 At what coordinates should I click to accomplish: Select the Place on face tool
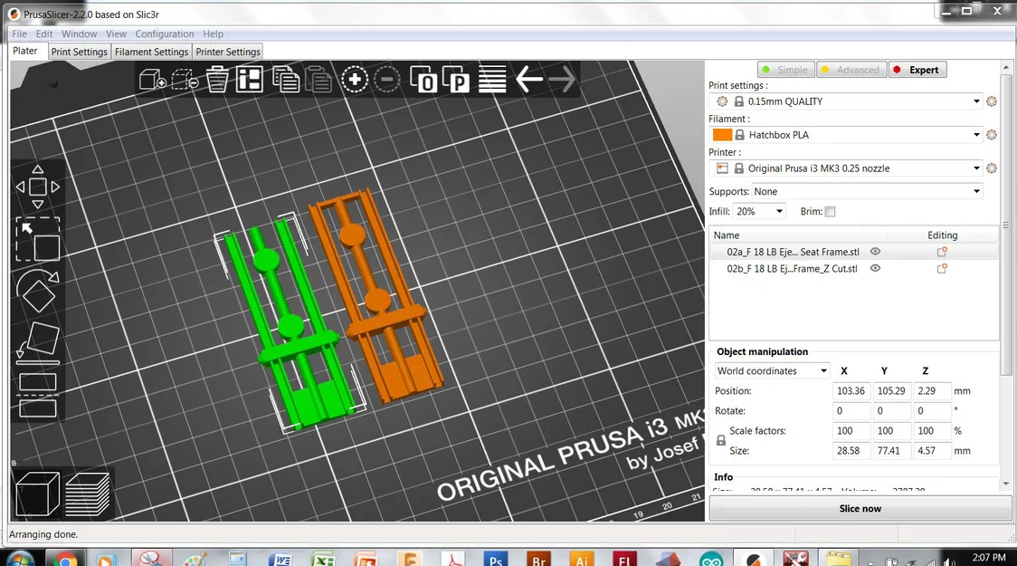click(38, 341)
